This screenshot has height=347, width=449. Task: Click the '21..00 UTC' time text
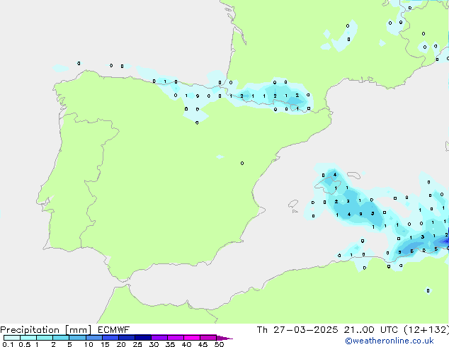[x=370, y=330]
